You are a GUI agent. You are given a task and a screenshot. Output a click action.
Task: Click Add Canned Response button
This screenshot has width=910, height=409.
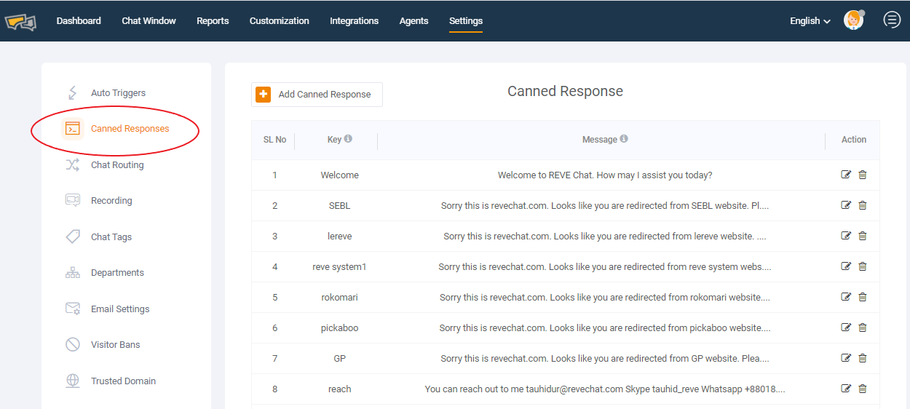(x=317, y=95)
